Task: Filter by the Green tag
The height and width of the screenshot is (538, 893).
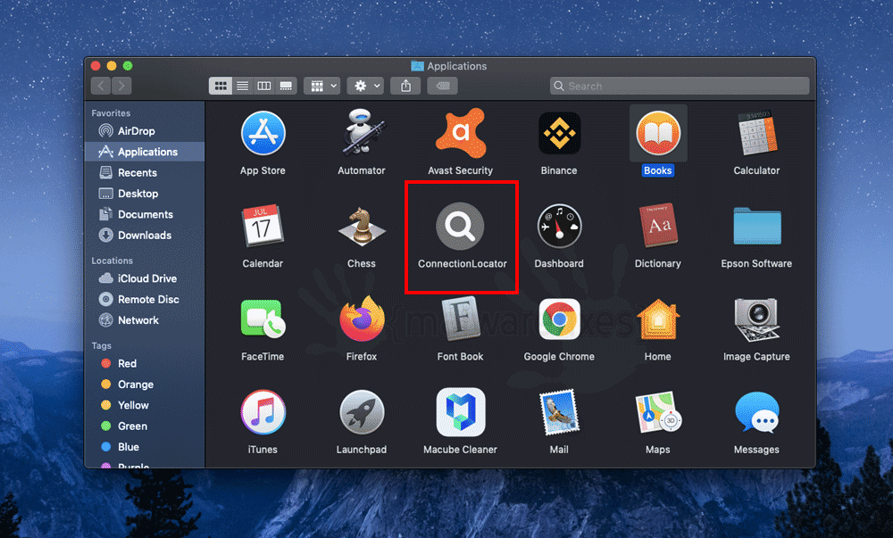Action: 145,426
